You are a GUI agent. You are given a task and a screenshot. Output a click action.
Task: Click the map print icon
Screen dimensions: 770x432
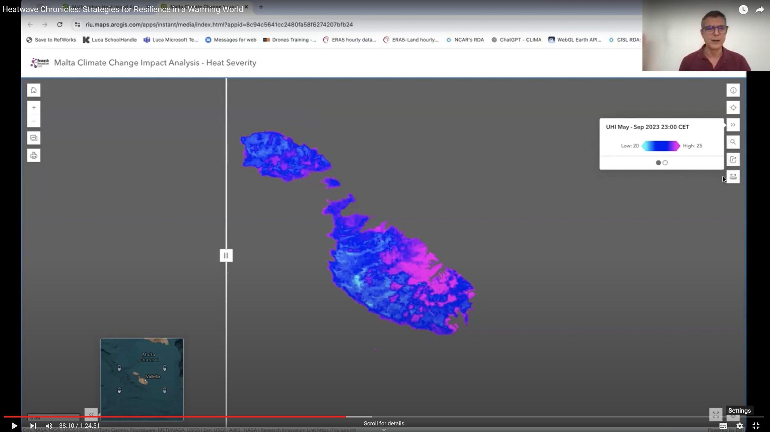(x=34, y=155)
